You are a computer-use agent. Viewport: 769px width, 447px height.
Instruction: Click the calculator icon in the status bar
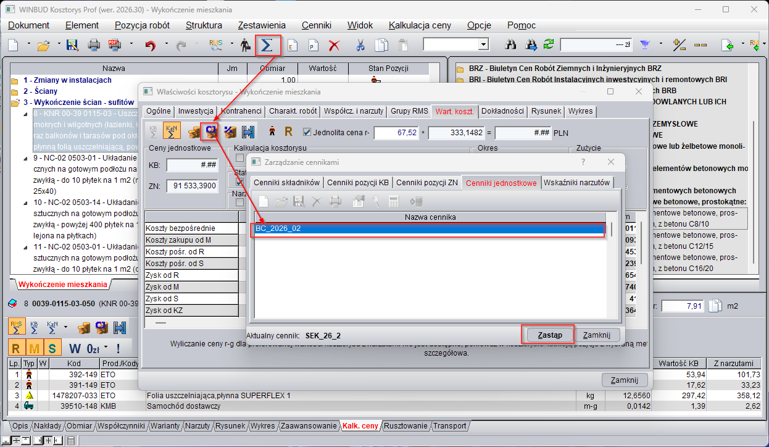click(71, 441)
